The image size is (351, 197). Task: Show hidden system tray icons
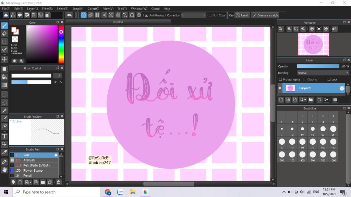(284, 192)
